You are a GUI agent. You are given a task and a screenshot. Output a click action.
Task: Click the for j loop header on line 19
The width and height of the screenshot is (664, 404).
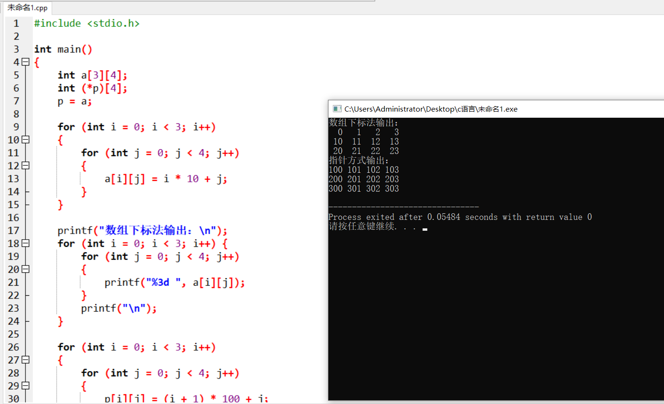(x=160, y=256)
